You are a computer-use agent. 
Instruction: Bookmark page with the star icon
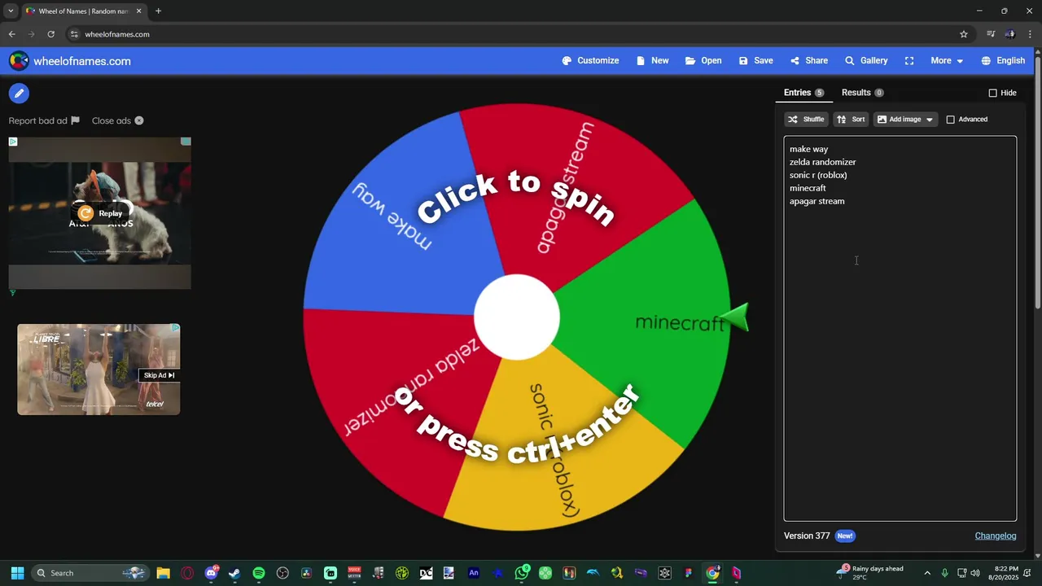point(964,34)
